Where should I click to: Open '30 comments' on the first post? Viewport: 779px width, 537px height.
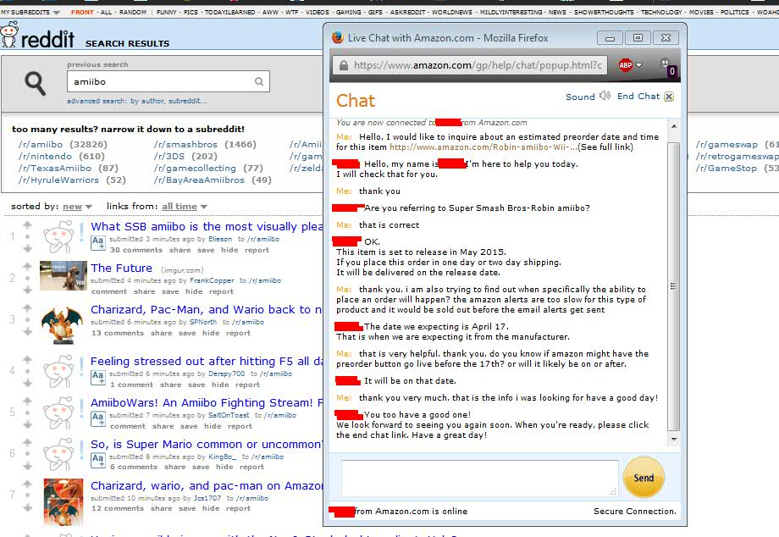pyautogui.click(x=135, y=250)
